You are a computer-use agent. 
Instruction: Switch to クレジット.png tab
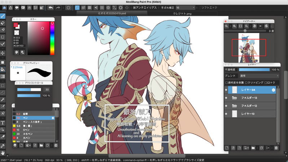[182, 14]
